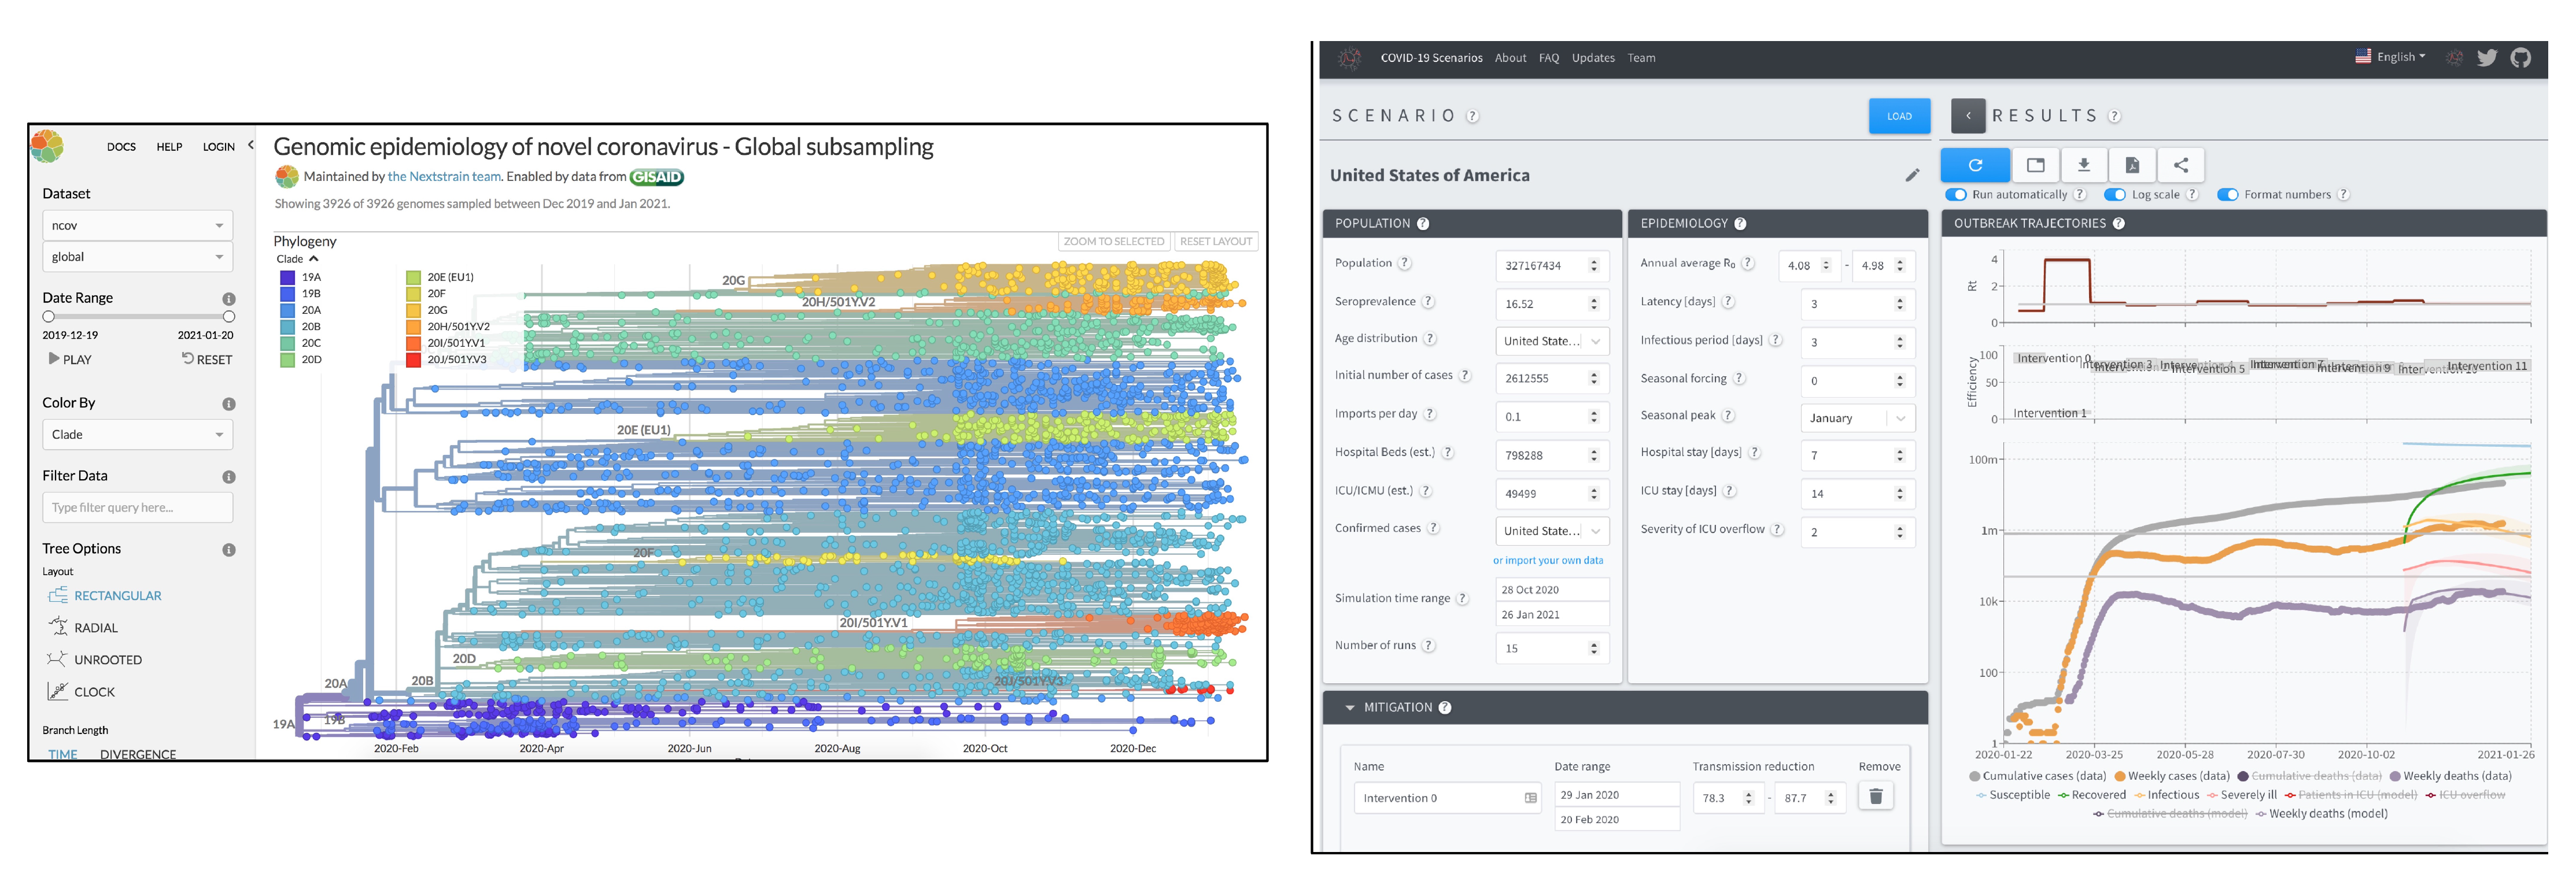Click the 20I/501Y.V1 clade color swatch

[x=413, y=343]
